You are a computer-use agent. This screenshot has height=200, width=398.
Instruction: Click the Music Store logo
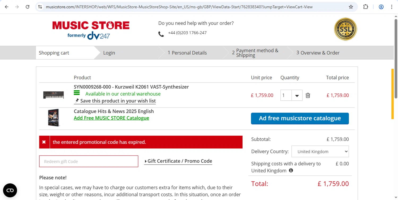(x=91, y=30)
